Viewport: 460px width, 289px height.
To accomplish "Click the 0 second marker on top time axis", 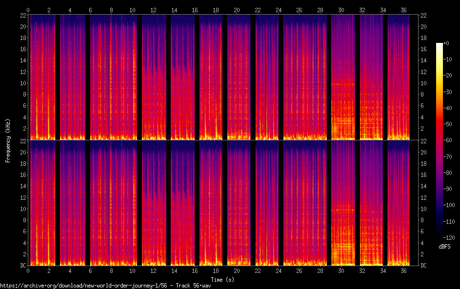I will [x=28, y=10].
